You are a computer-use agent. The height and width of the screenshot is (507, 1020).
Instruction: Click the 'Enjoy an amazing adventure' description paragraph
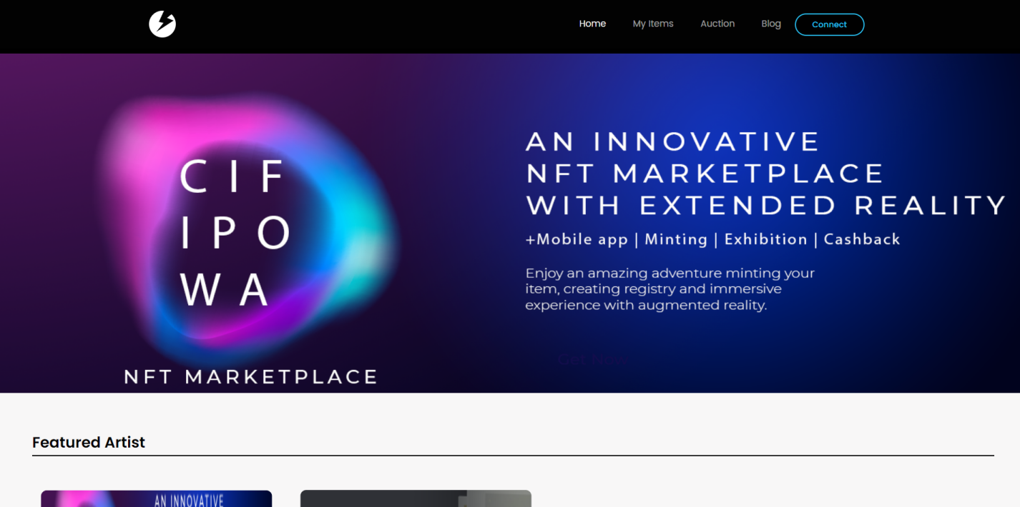point(670,289)
